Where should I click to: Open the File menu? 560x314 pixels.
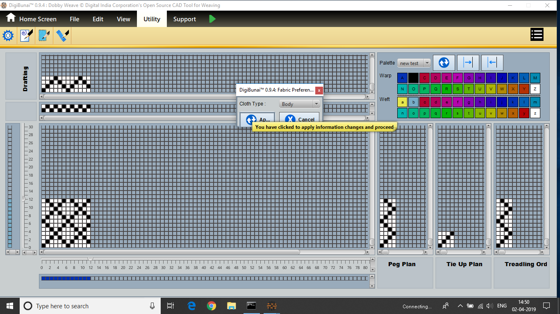[x=74, y=19]
